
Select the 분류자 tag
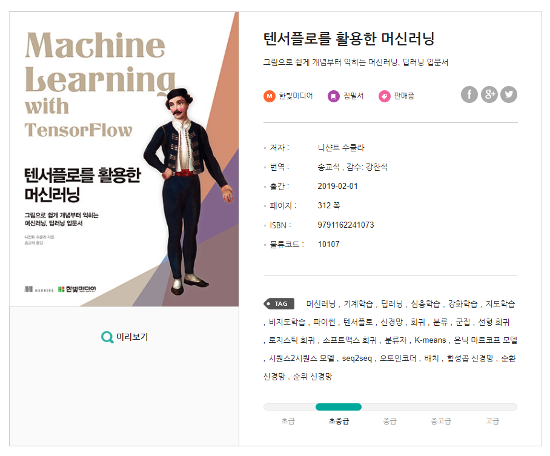396,340
